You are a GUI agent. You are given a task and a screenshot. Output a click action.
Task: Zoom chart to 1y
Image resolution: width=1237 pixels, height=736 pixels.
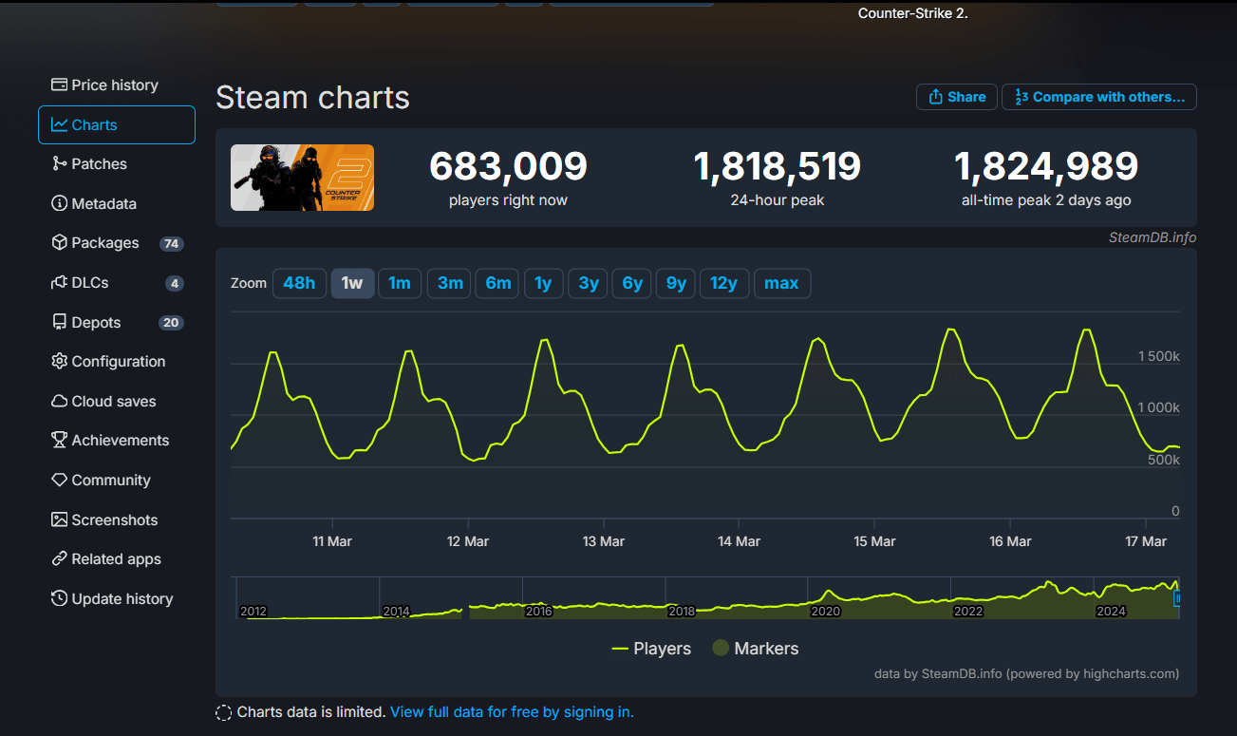pos(544,283)
